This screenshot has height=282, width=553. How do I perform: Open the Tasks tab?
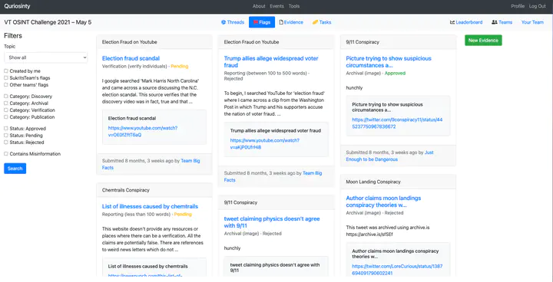pos(322,22)
